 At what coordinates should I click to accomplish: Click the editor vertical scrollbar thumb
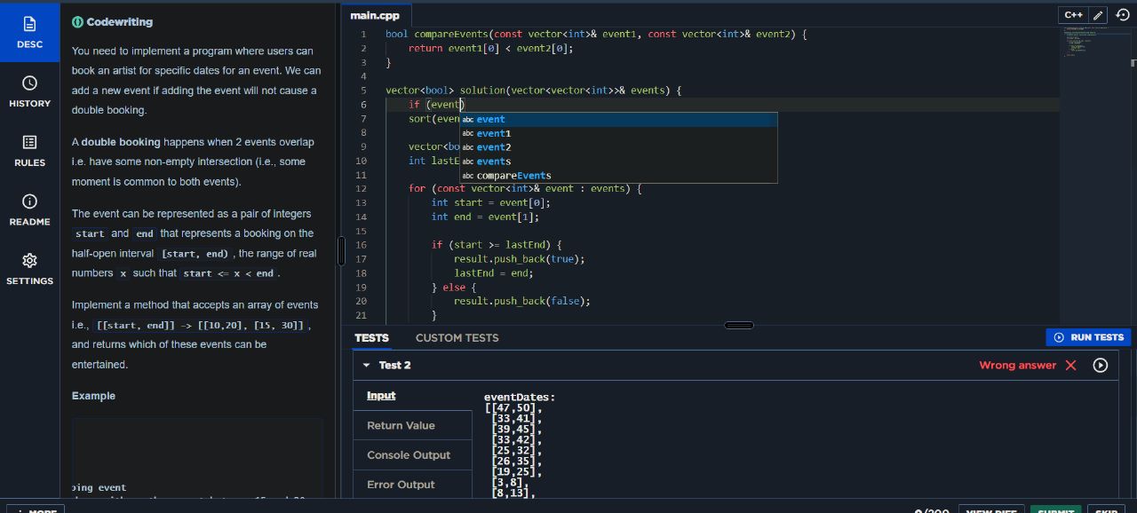click(1133, 64)
